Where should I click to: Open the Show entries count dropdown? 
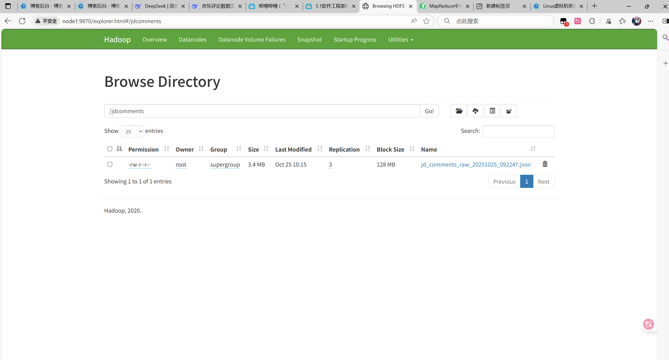point(132,131)
